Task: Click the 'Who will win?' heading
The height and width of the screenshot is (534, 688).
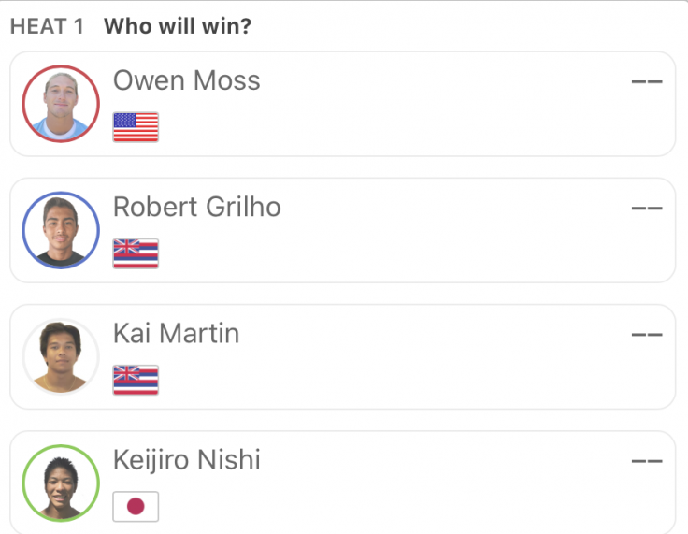Action: pos(178,26)
